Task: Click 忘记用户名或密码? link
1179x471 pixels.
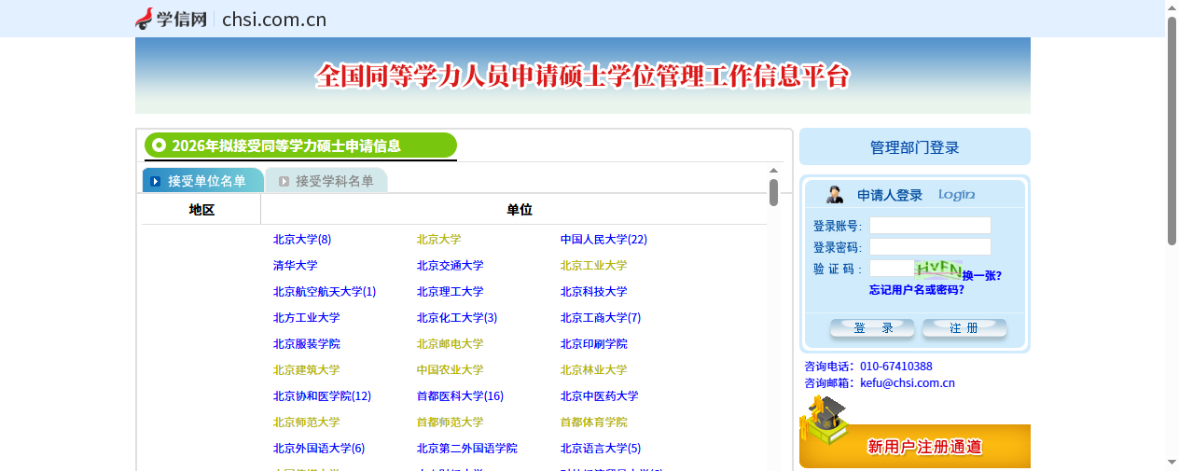Action: coord(917,290)
